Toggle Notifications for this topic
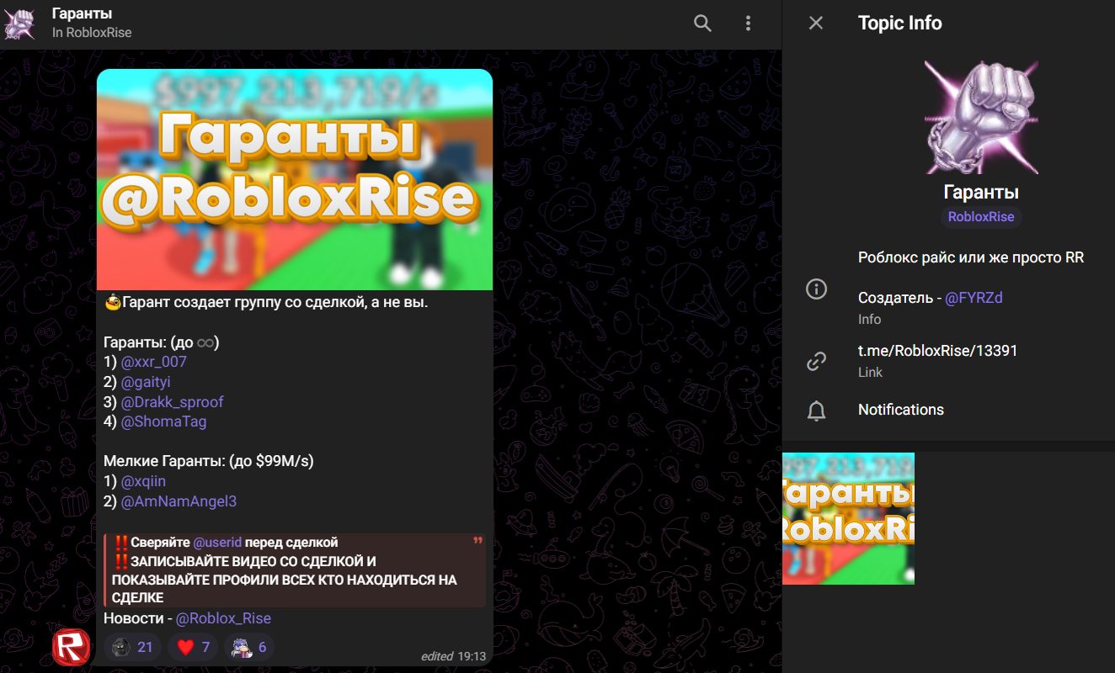 click(900, 410)
